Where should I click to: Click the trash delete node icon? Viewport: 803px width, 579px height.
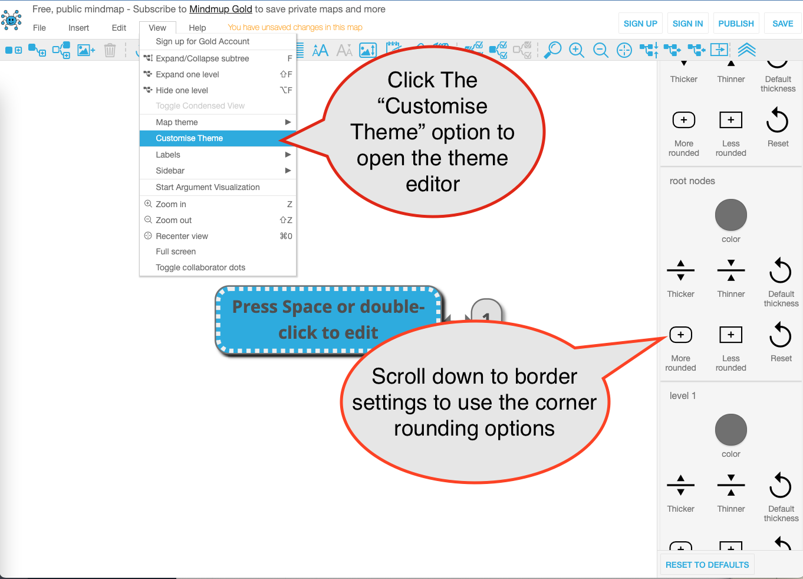[110, 50]
